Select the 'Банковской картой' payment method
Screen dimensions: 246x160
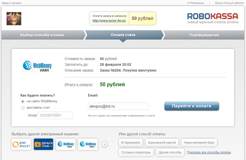click(162, 143)
